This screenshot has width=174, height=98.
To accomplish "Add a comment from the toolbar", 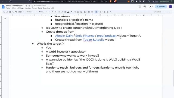I will (x=78, y=12).
